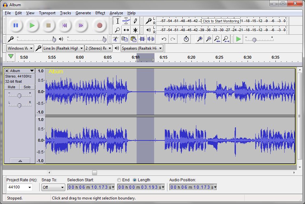Select the Draw pencil tool

[135, 21]
